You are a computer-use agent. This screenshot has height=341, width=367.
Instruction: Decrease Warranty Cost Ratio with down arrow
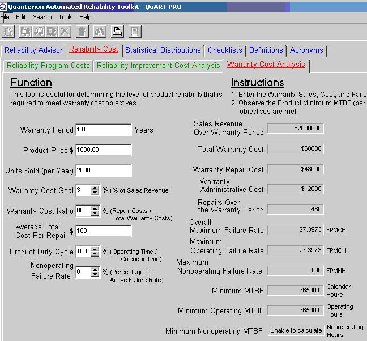[95, 214]
